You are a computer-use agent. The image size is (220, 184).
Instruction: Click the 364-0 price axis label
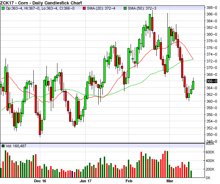coord(212,88)
